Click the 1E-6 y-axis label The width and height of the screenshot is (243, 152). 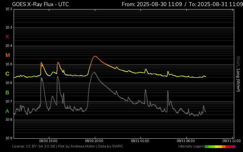[9, 83]
